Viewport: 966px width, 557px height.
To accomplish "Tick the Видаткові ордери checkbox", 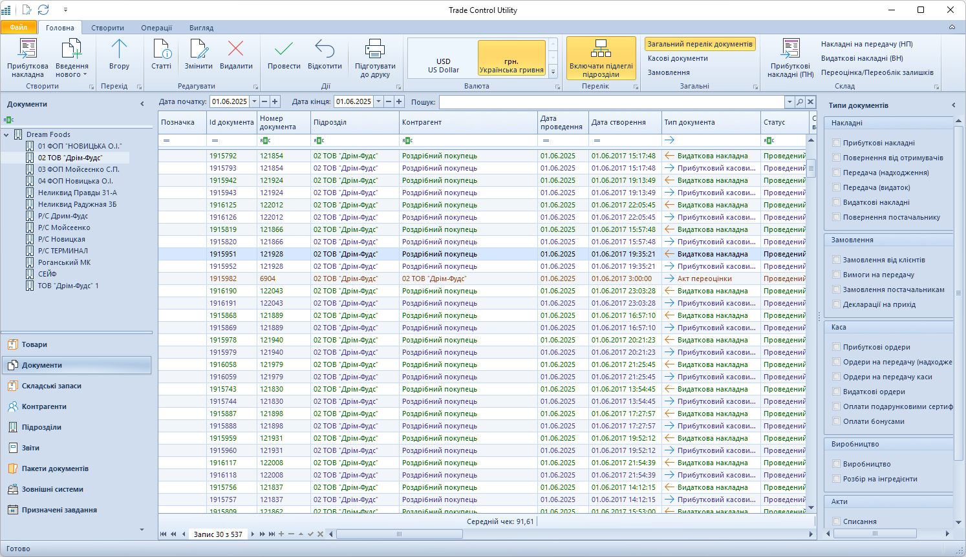I will (837, 392).
